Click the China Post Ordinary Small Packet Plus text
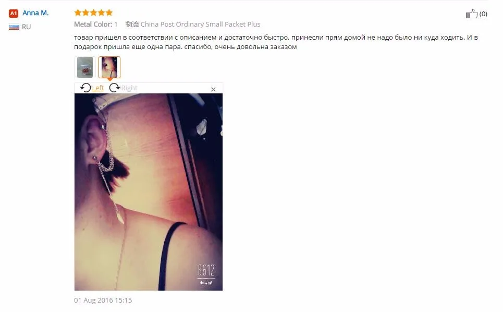This screenshot has width=503, height=312. pyautogui.click(x=200, y=25)
